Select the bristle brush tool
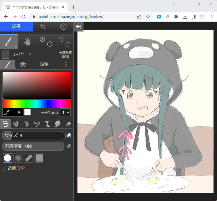Viewport: 217px width, 201px height. [26, 124]
